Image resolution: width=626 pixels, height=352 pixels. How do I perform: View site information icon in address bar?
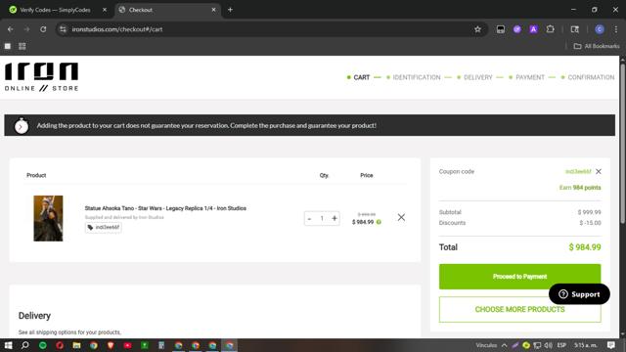coord(63,29)
